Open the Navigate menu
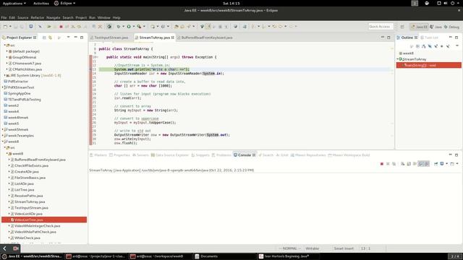This screenshot has height=260, width=463. pyautogui.click(x=53, y=17)
